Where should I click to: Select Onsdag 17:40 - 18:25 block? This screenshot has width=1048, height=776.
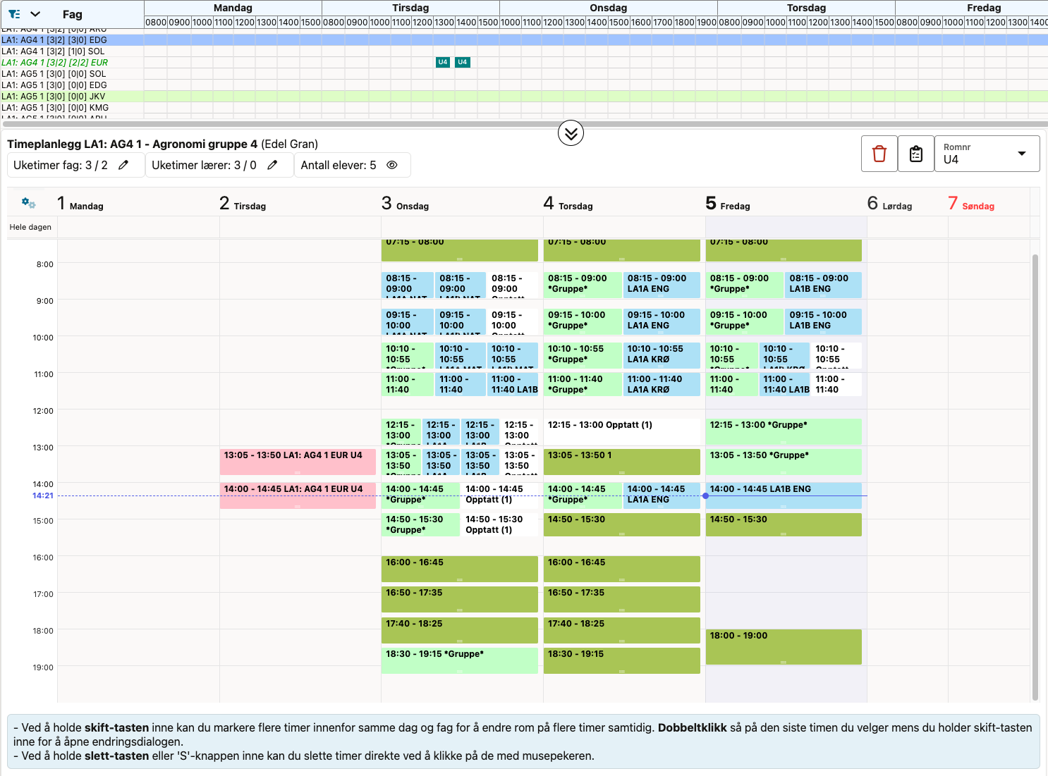pyautogui.click(x=460, y=630)
